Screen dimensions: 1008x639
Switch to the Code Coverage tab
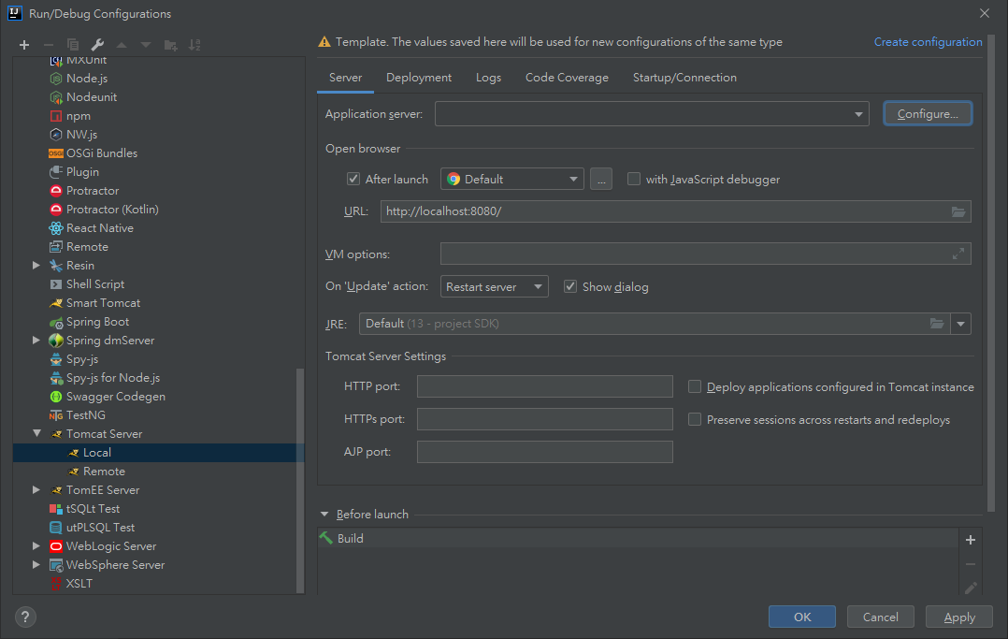click(x=567, y=78)
